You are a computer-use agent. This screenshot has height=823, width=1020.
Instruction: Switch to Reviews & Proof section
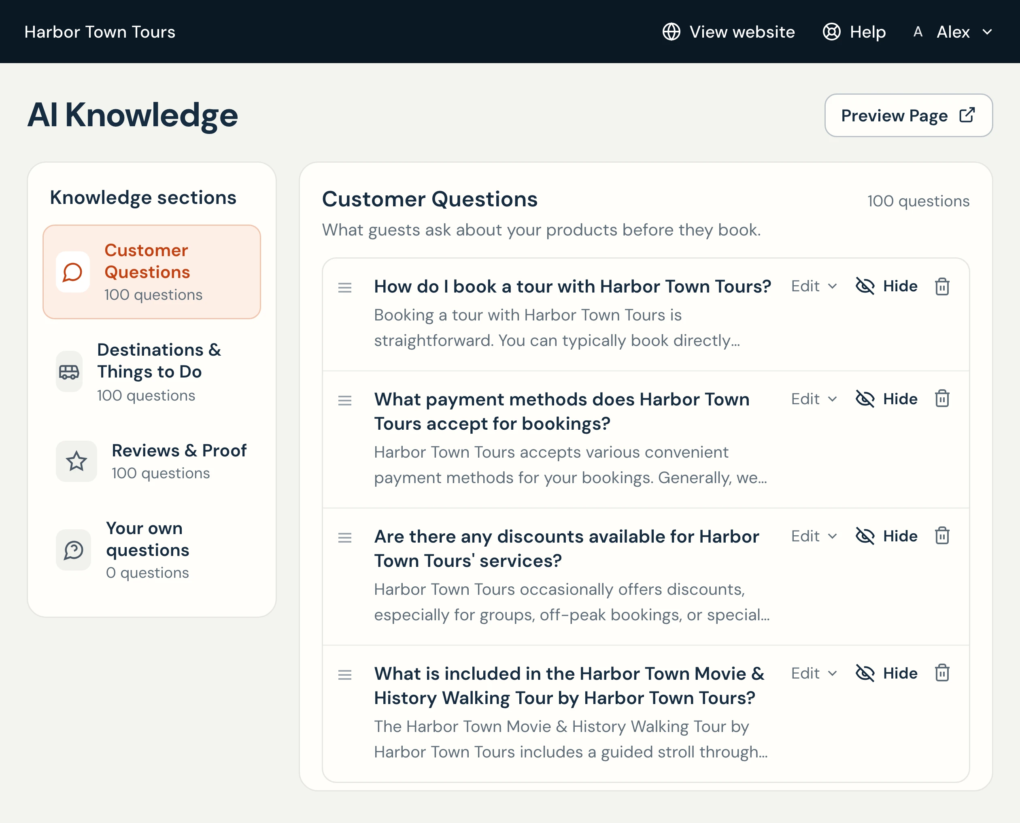tap(152, 461)
